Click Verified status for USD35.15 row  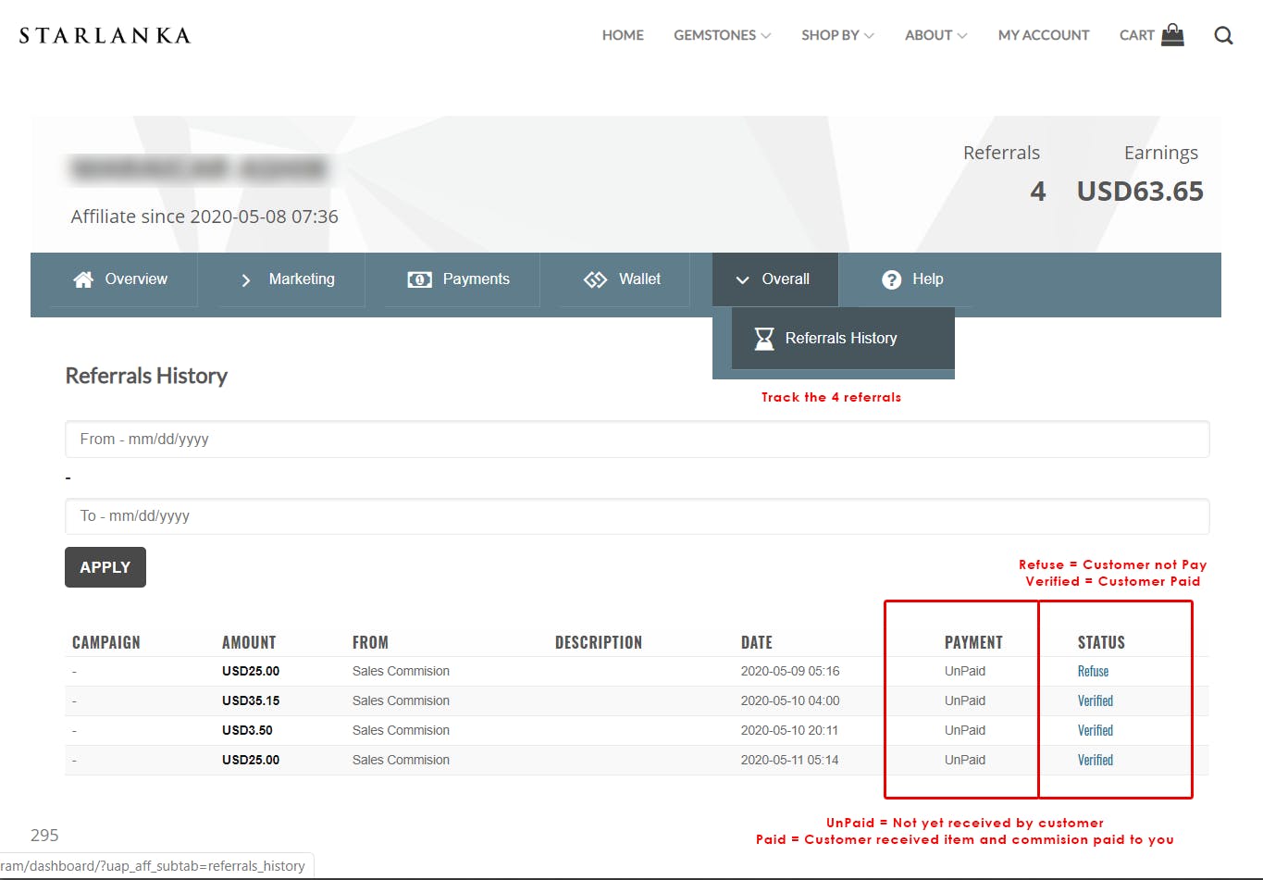(x=1096, y=700)
